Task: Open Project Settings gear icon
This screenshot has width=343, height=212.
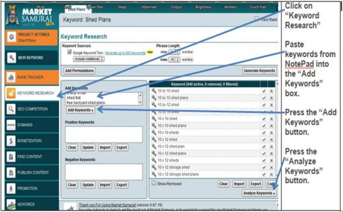Action: 11,37
